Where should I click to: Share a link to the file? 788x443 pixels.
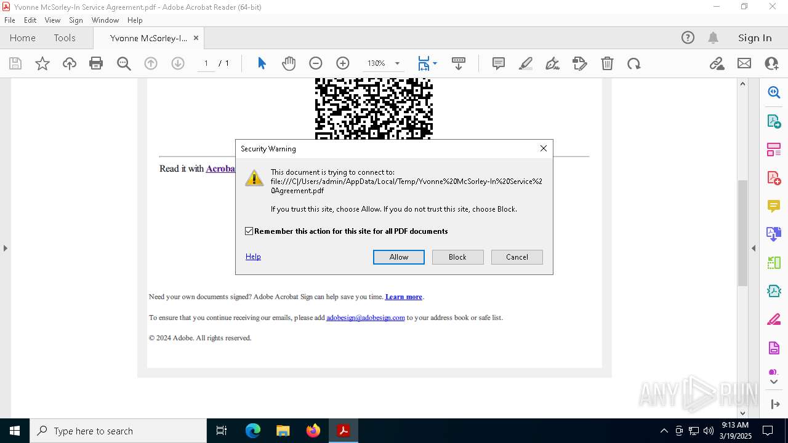point(717,63)
